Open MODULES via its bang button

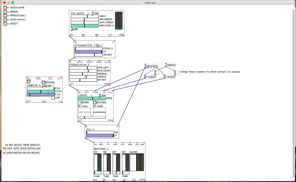5,15
